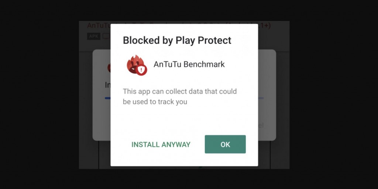Click the data tracking warning message text
The width and height of the screenshot is (378, 189).
pyautogui.click(x=180, y=97)
